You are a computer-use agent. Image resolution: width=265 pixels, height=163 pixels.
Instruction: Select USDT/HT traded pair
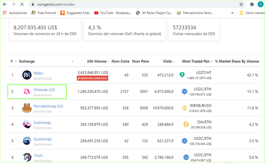click(204, 73)
